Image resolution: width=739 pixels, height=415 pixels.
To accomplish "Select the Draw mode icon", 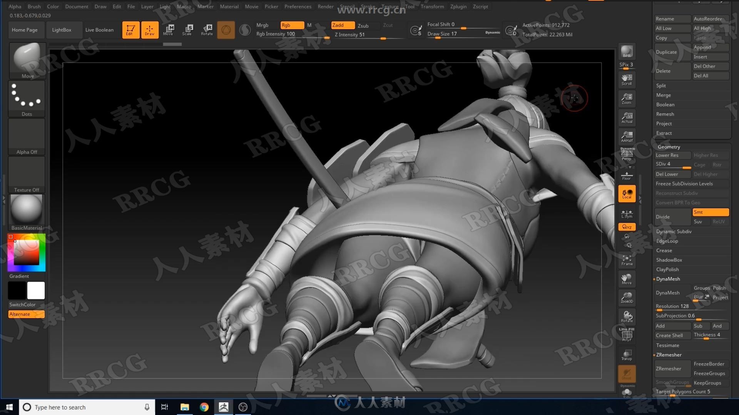I will tap(150, 30).
